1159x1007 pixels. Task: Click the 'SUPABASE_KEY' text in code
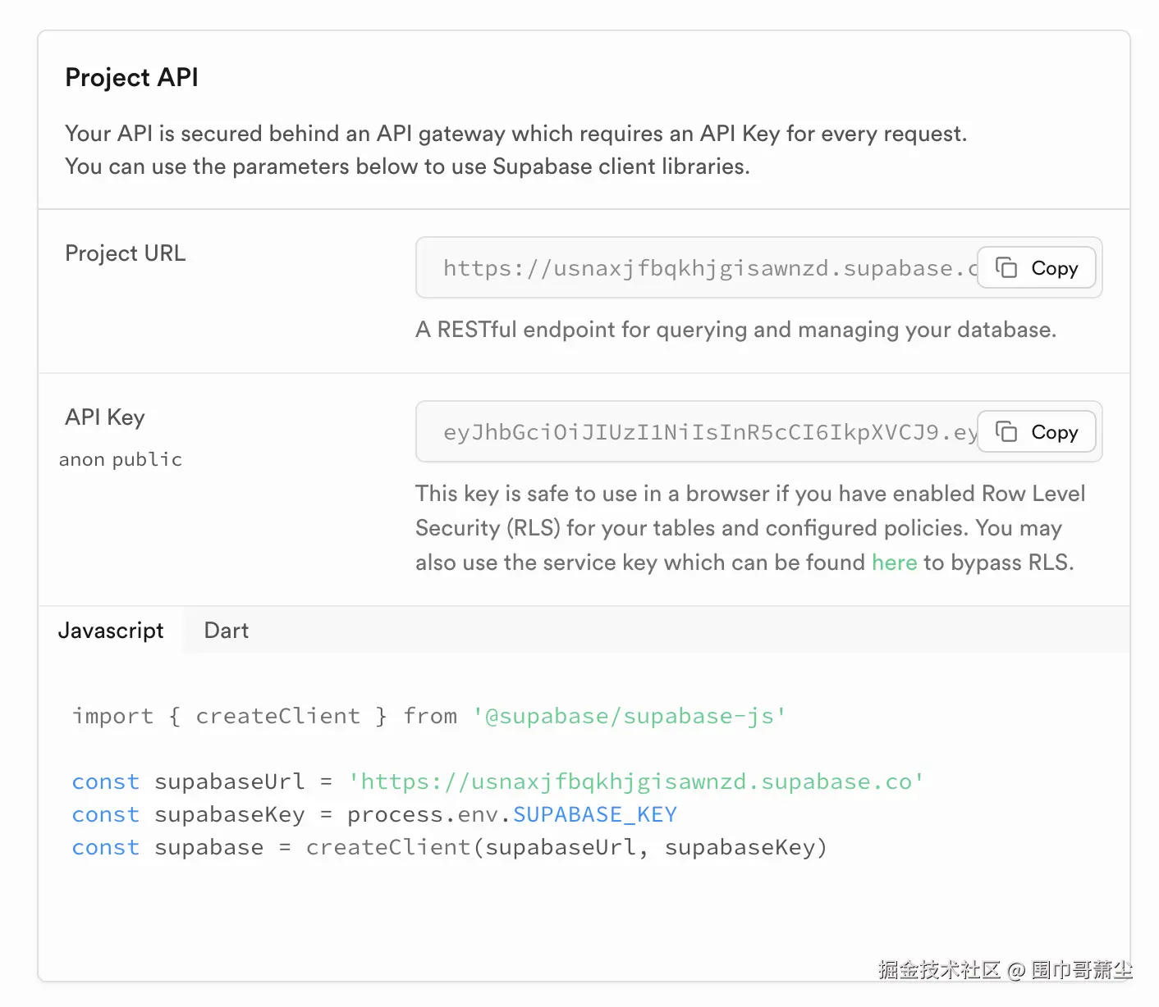tap(595, 814)
